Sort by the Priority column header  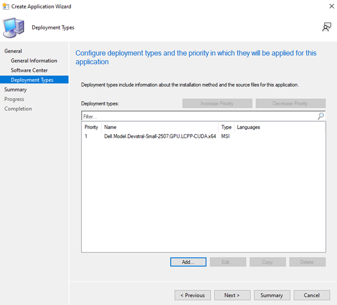coord(91,127)
